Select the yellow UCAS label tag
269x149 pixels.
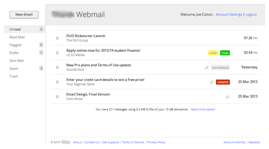(x=213, y=53)
